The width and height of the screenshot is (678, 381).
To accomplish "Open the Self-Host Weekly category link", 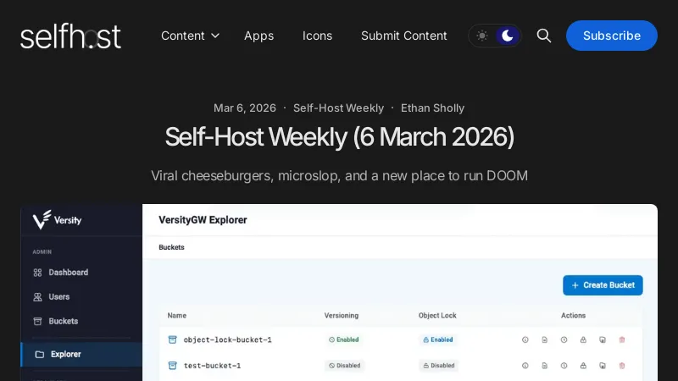I will 338,108.
